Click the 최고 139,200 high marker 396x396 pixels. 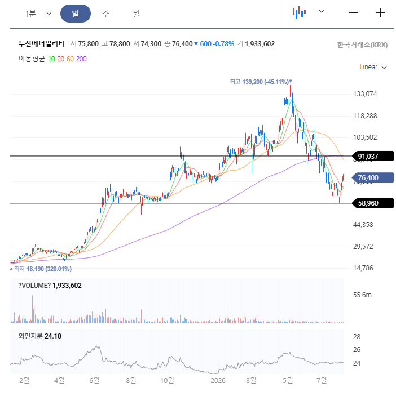click(261, 82)
